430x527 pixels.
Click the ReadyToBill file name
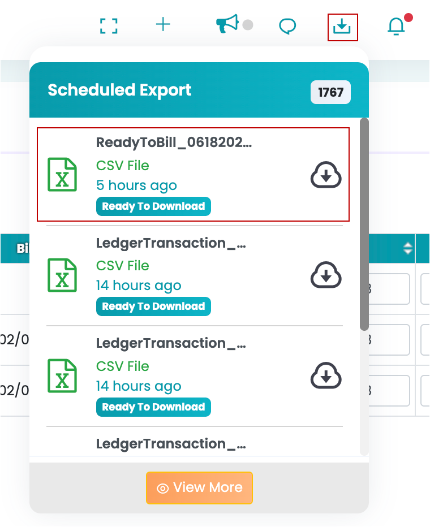tap(174, 142)
